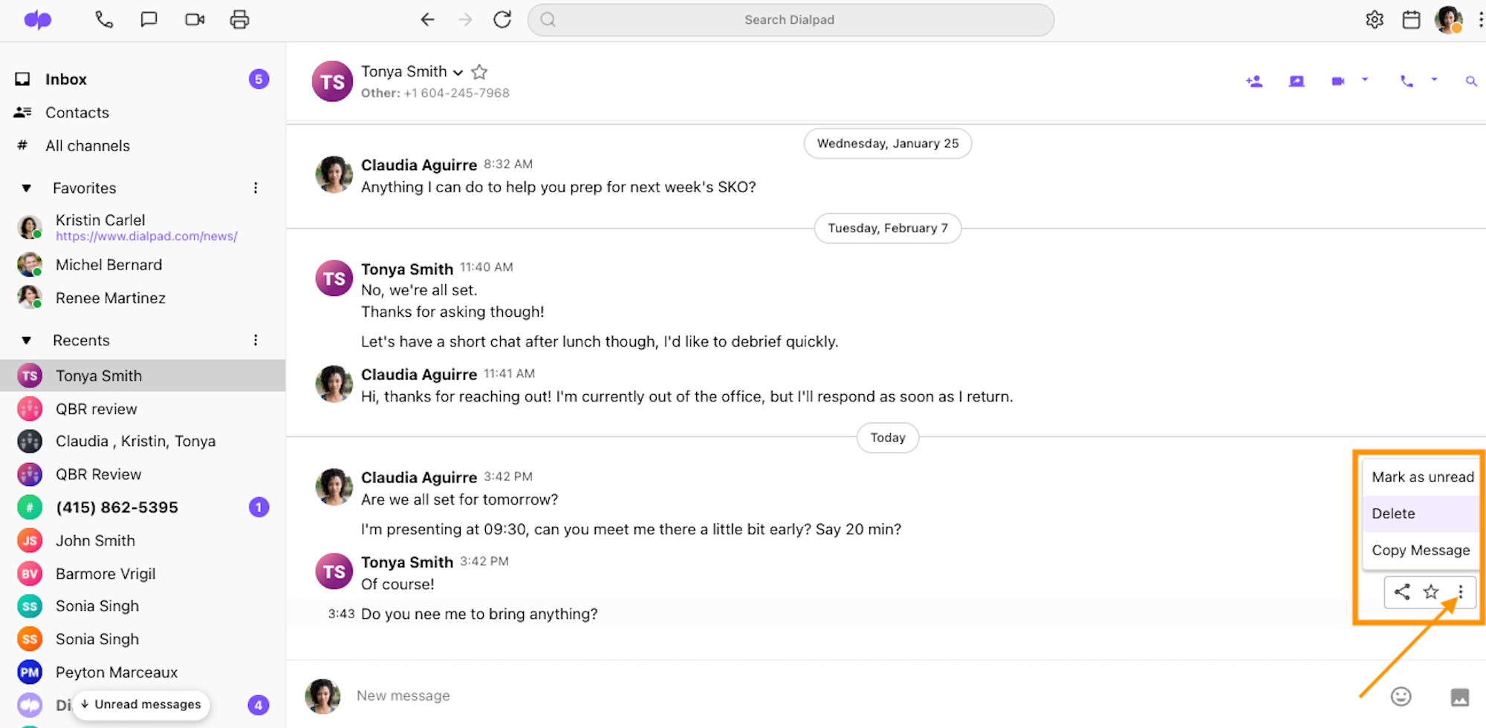
Task: Reload using the refresh icon
Action: (502, 20)
